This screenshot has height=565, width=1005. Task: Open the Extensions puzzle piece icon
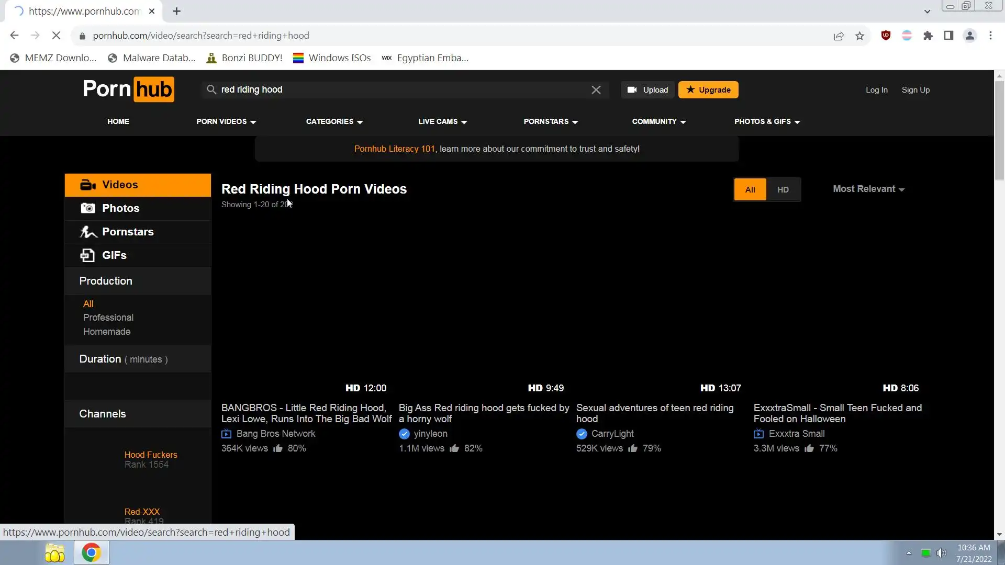(x=928, y=36)
